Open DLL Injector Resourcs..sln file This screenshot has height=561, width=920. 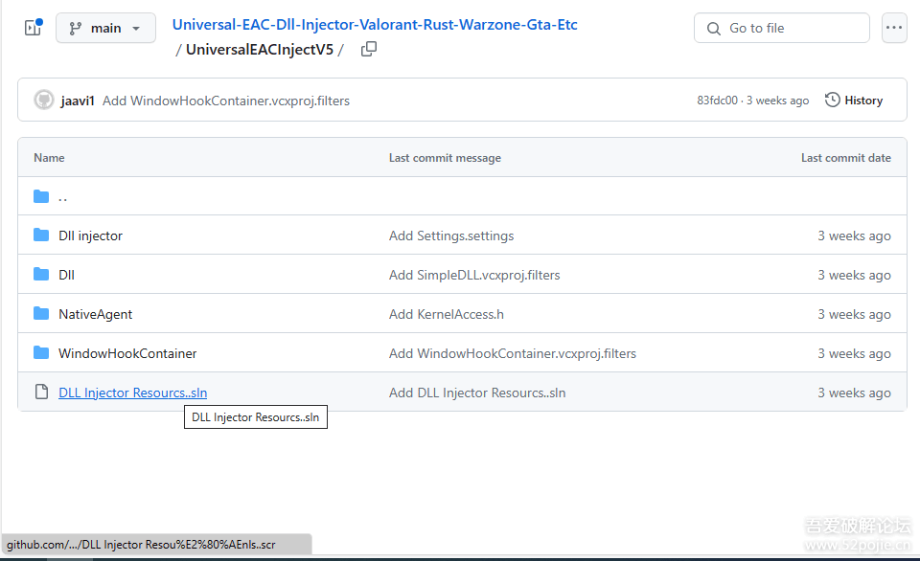click(x=132, y=393)
